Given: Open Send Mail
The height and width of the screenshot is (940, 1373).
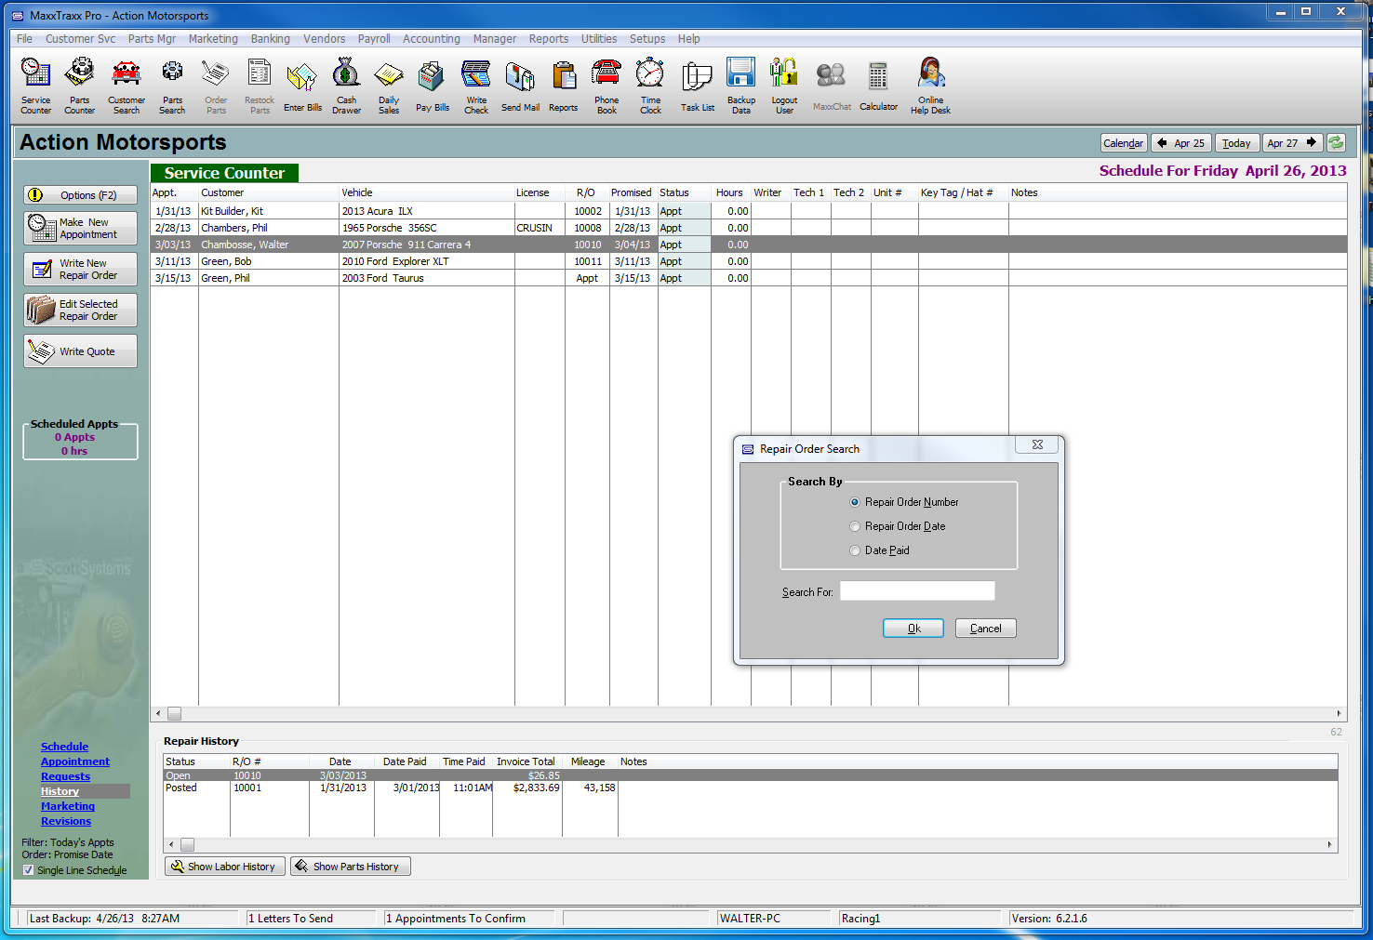Looking at the screenshot, I should click(x=520, y=86).
